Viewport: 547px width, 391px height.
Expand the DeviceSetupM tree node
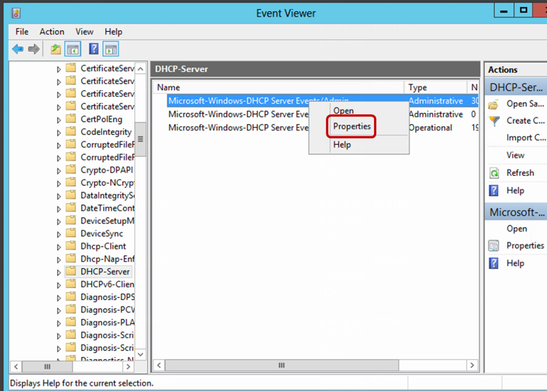point(59,222)
